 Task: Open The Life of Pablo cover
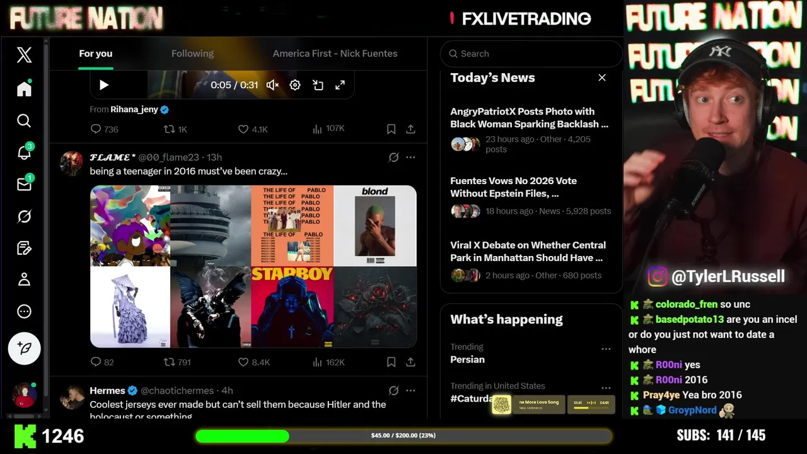[292, 226]
